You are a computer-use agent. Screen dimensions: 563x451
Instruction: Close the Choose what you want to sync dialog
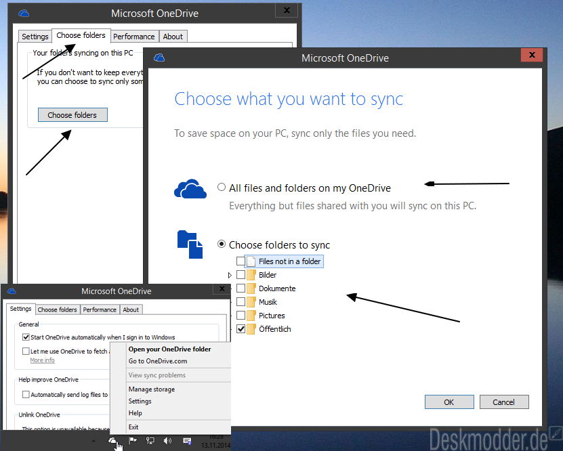pos(532,55)
